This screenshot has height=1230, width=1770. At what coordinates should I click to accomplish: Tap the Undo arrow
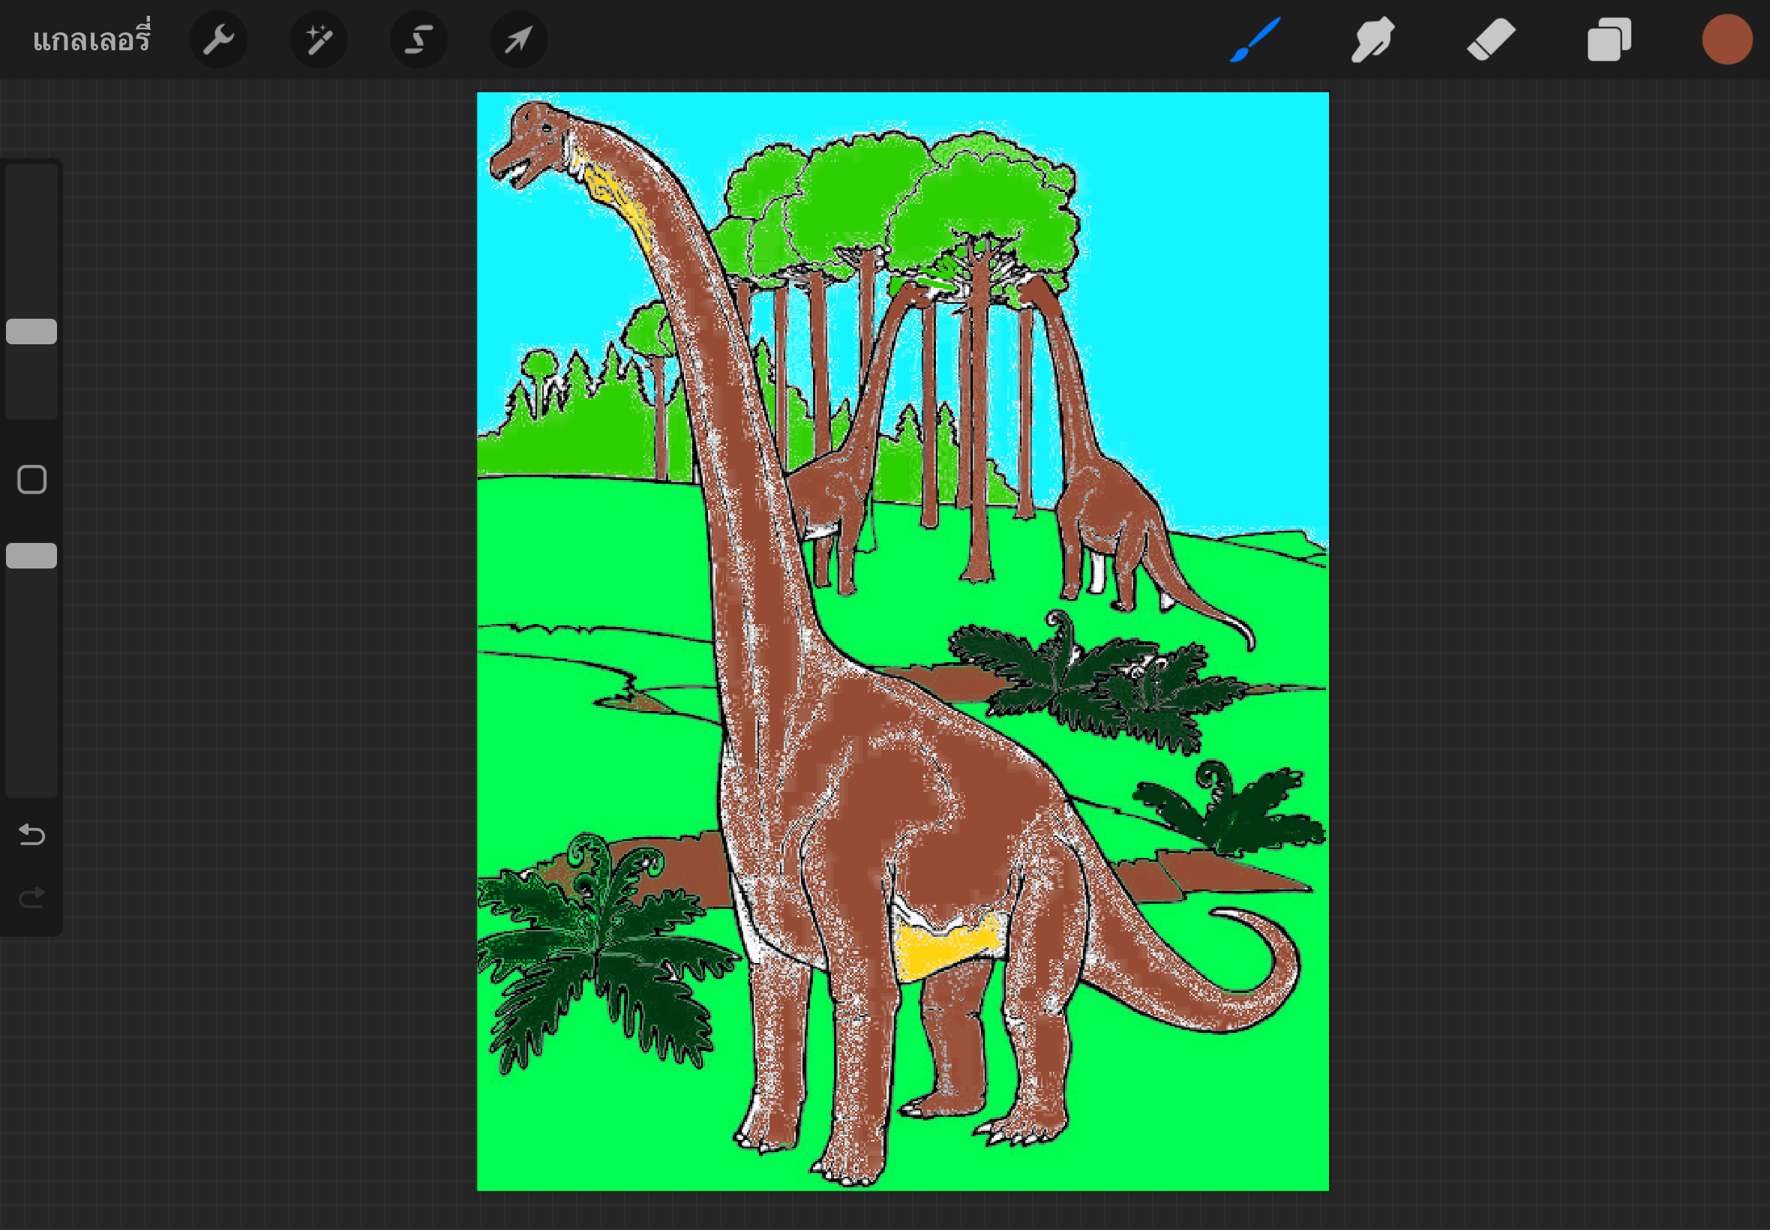[x=31, y=835]
